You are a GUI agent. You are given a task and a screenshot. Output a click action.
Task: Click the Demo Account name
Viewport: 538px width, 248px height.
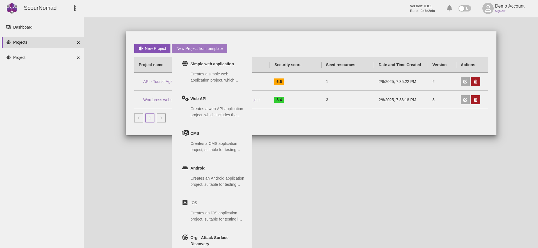pos(510,6)
